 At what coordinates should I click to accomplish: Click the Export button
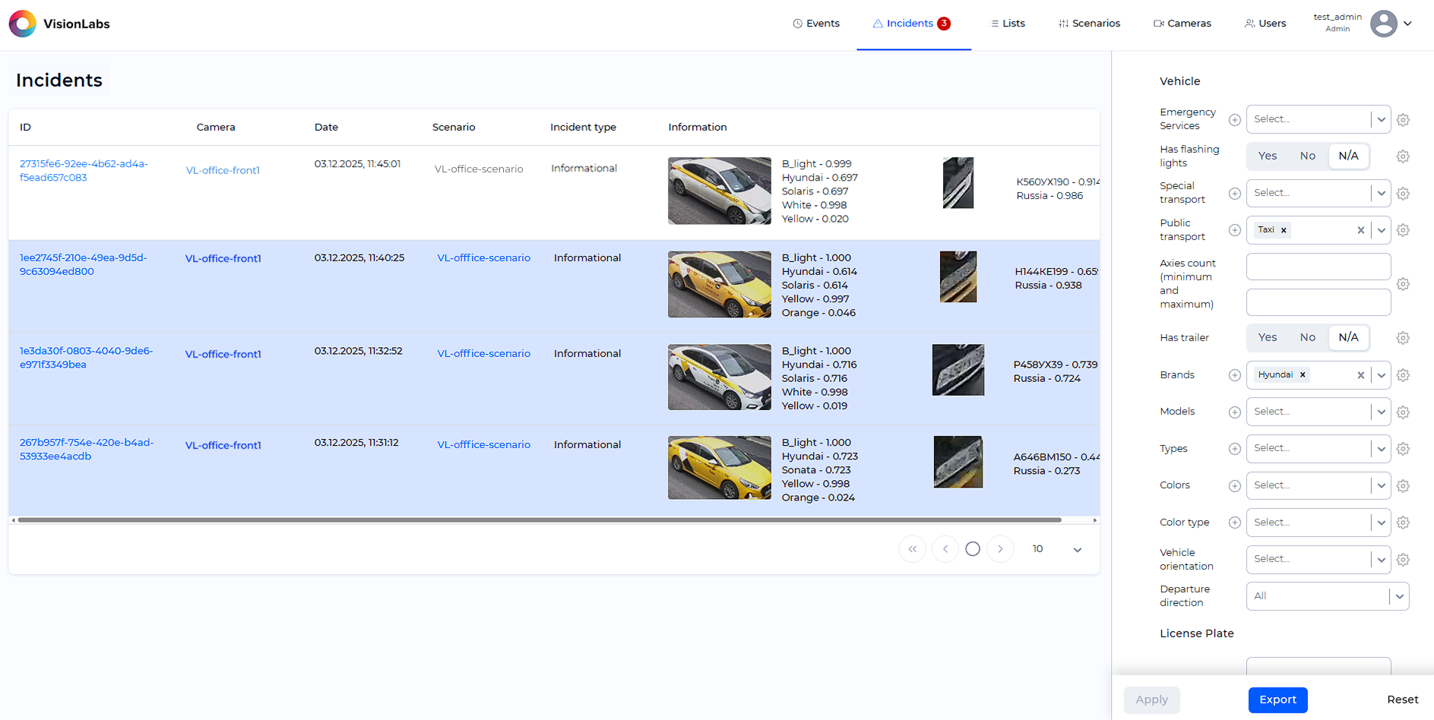click(x=1277, y=699)
